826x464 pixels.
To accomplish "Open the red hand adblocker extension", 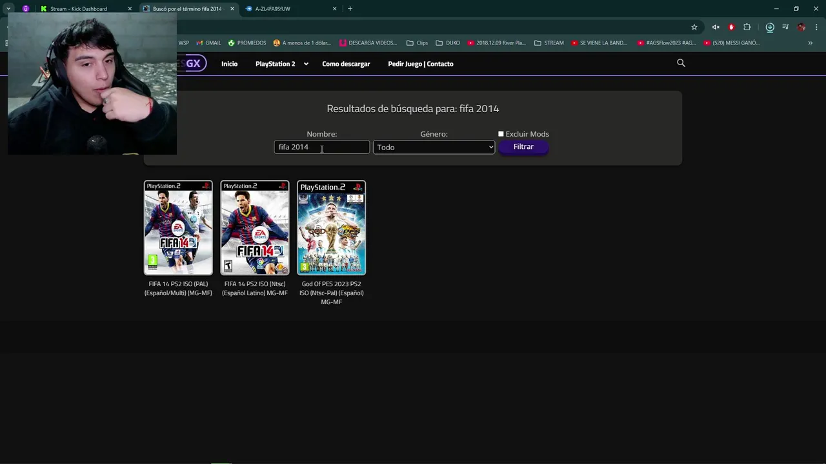I will tap(731, 27).
